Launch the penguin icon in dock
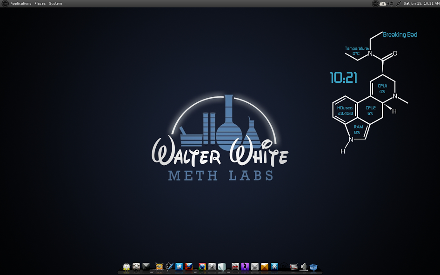 [127, 266]
